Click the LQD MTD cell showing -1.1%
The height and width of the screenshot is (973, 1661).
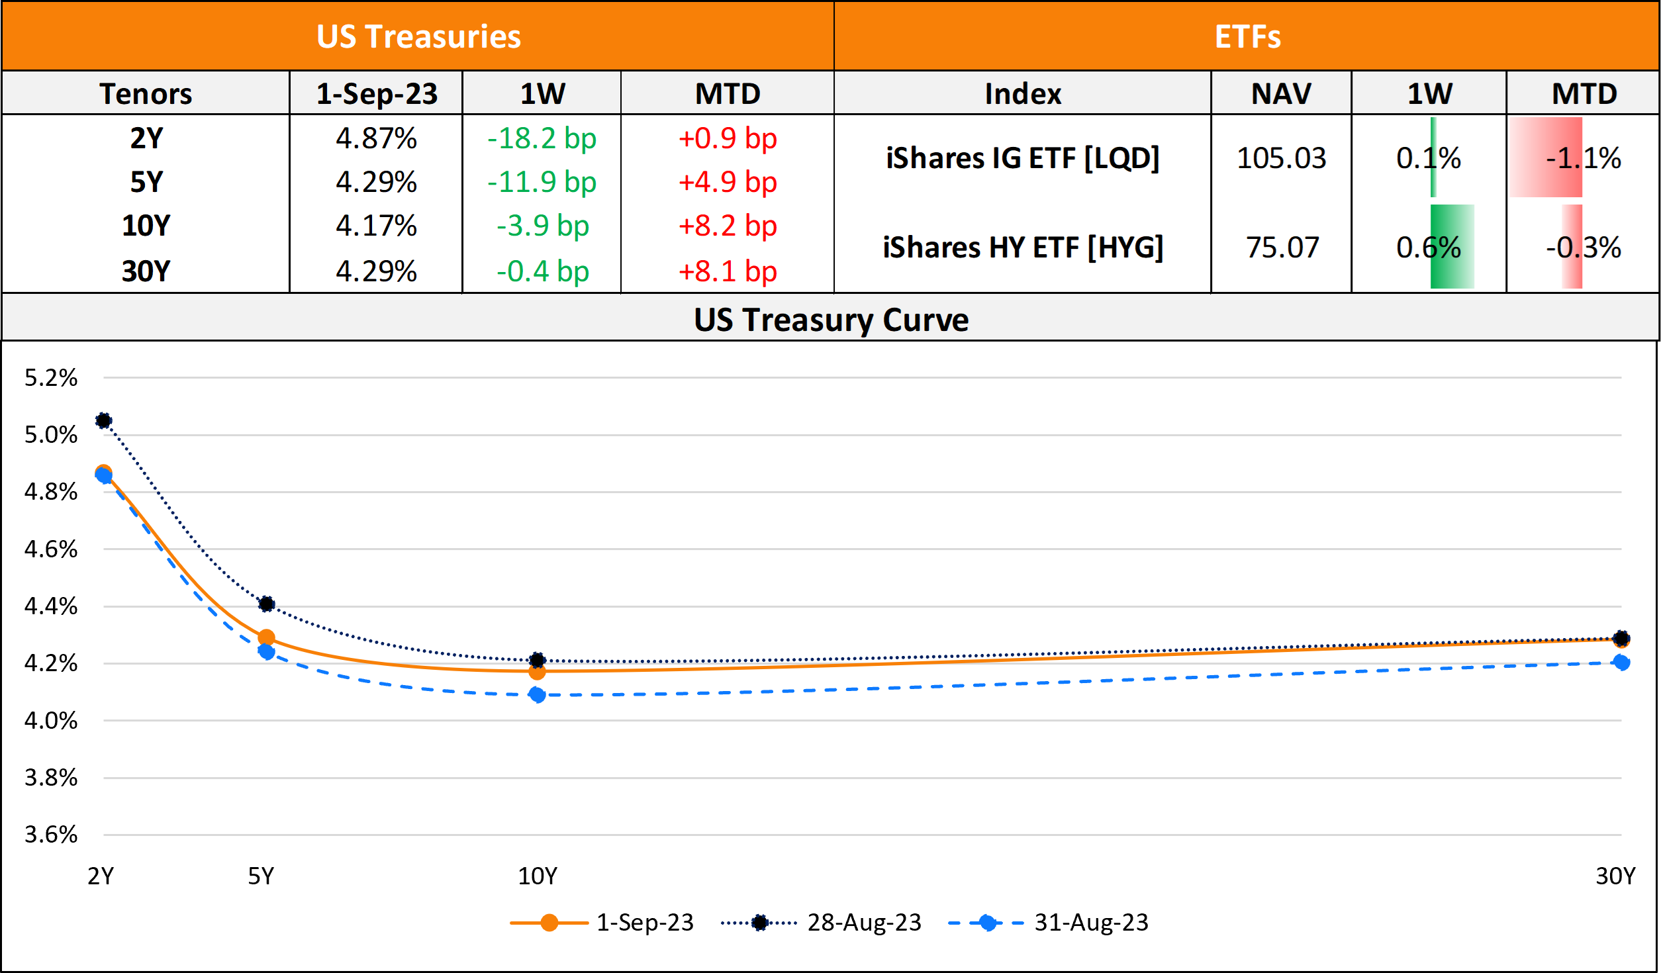pyautogui.click(x=1583, y=158)
